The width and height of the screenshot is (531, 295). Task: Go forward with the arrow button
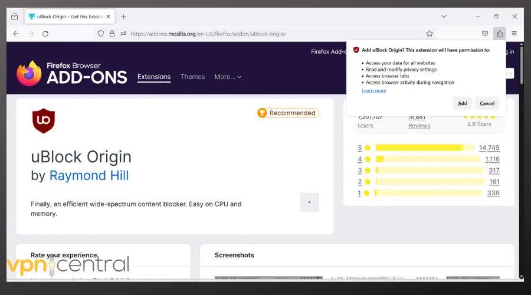click(31, 34)
